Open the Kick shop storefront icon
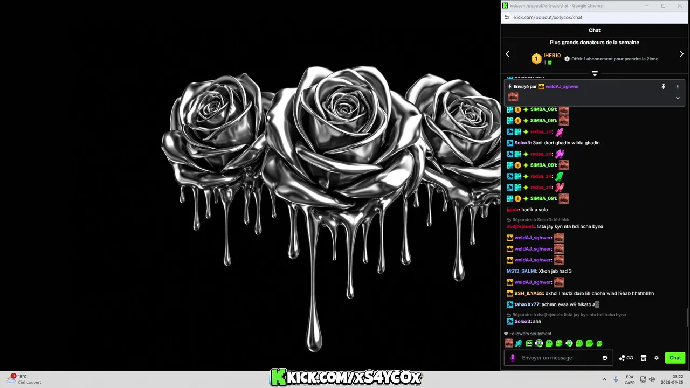Screen dimensions: 690x388 (644, 358)
